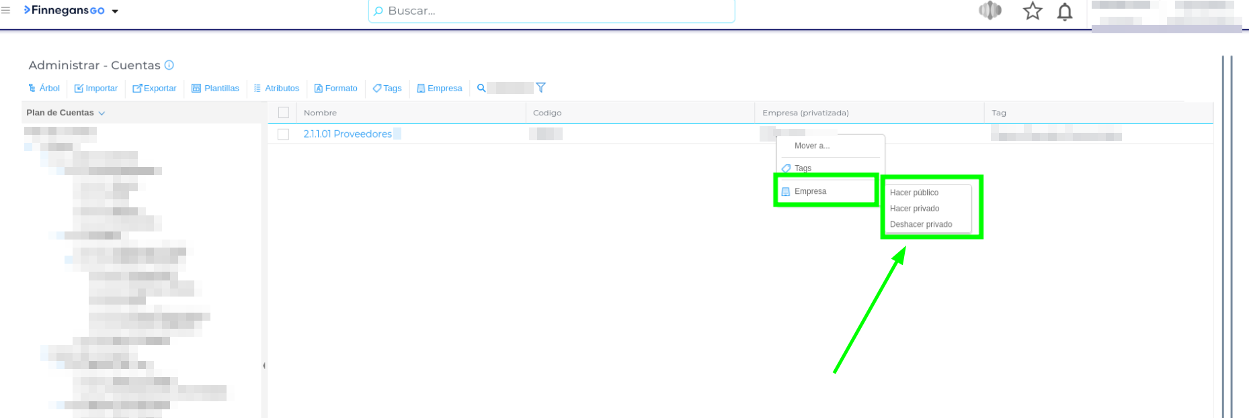
Task: Collapse the left tree panel arrow
Action: (x=264, y=366)
